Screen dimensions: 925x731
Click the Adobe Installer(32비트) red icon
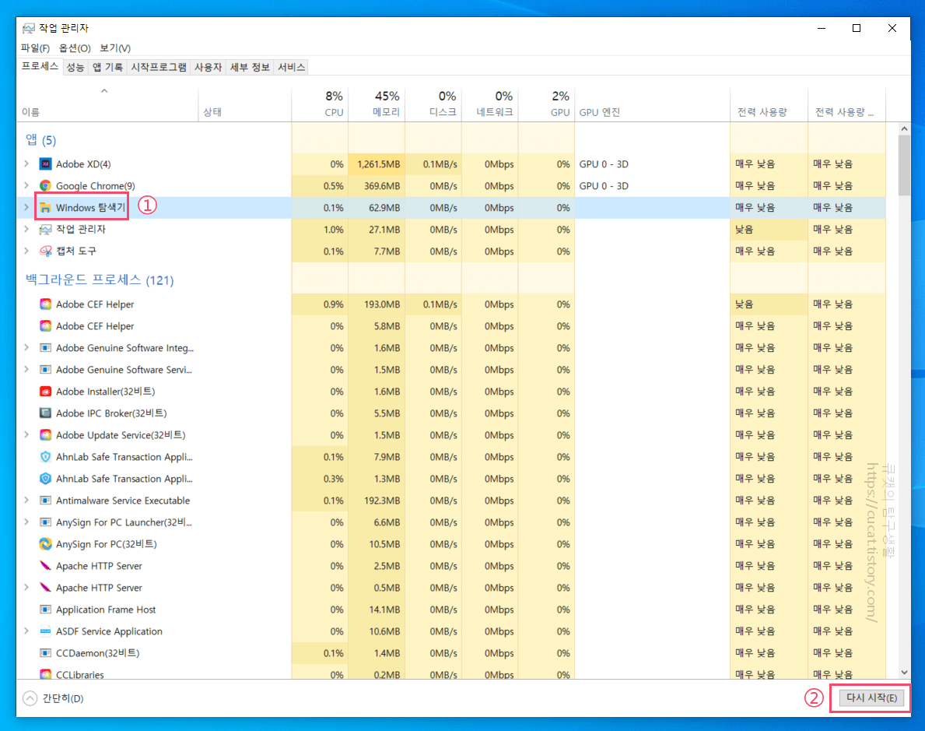tap(45, 392)
